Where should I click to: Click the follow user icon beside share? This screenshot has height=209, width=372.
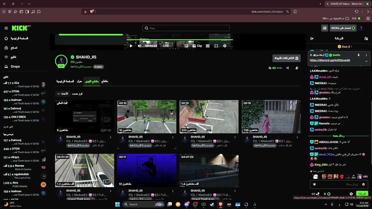tap(297, 68)
